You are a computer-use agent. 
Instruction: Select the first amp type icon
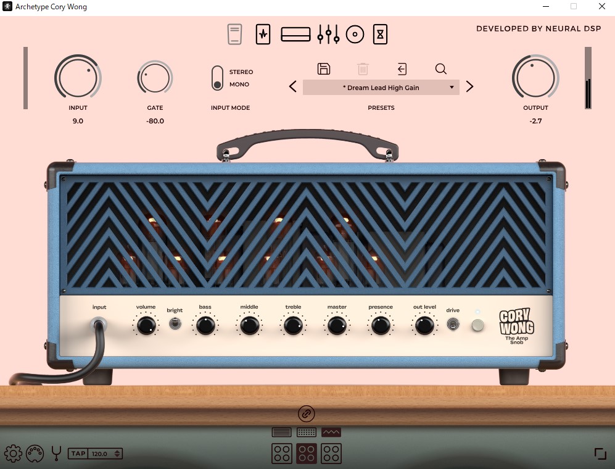click(x=282, y=433)
